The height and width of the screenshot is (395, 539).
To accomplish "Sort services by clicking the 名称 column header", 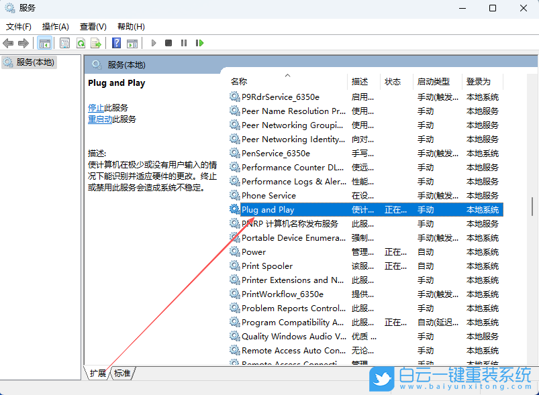I will point(238,81).
